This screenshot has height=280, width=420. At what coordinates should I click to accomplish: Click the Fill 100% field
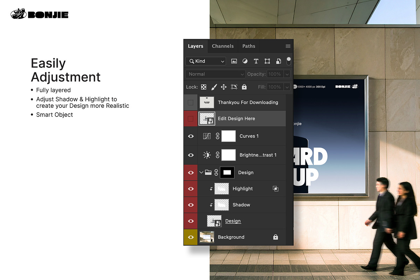(275, 87)
